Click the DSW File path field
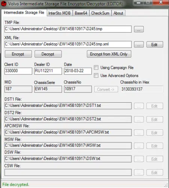The width and height of the screenshot is (169, 188). pos(68,159)
